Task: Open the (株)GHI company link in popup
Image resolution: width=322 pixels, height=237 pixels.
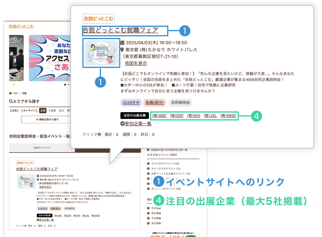Action: pyautogui.click(x=193, y=116)
